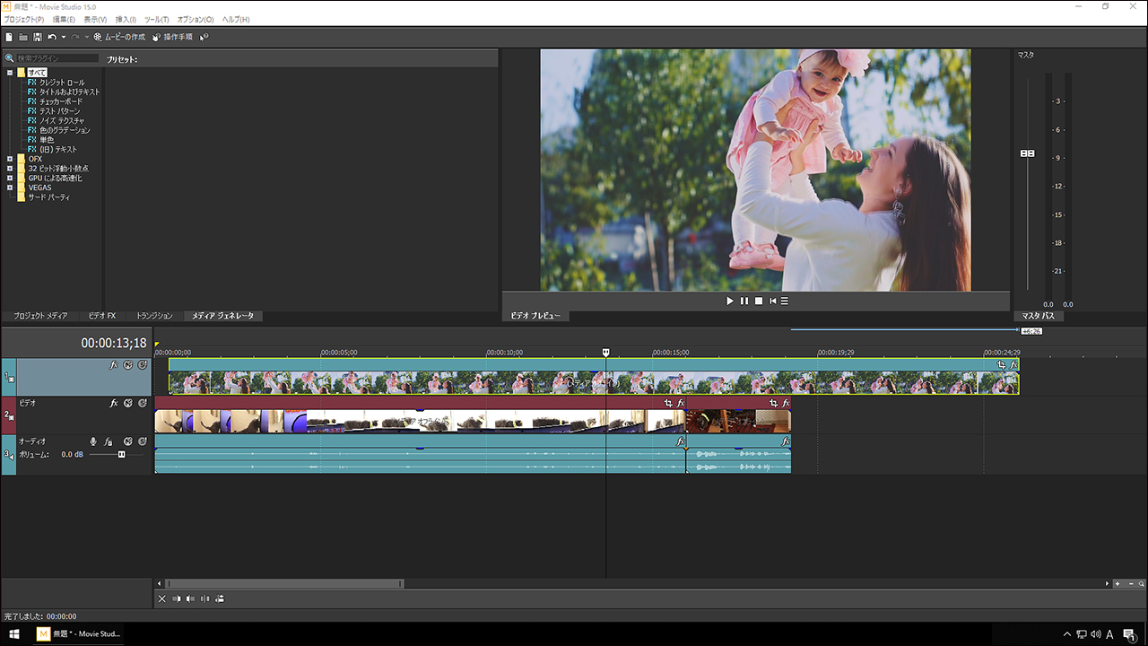Screen dimensions: 1148x646
Task: Minimize ビデオ track 2 height toggle
Action: [x=12, y=418]
